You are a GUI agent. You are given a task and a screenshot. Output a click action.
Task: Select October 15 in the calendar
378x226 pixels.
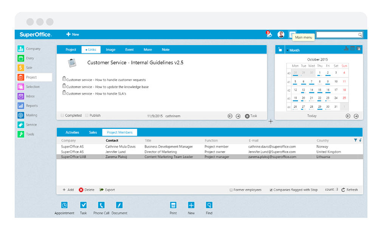[x=320, y=90]
